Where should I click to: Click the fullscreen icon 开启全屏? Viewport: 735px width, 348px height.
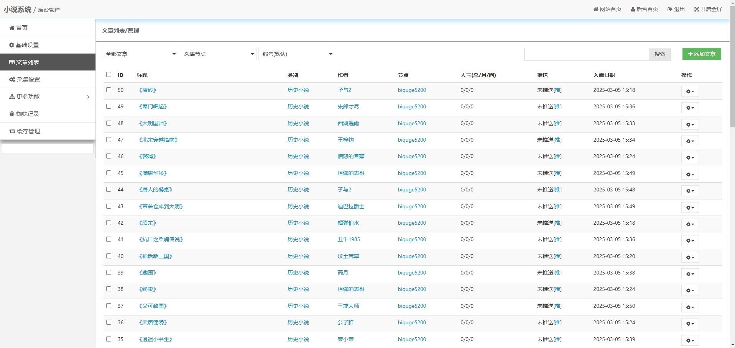click(697, 9)
